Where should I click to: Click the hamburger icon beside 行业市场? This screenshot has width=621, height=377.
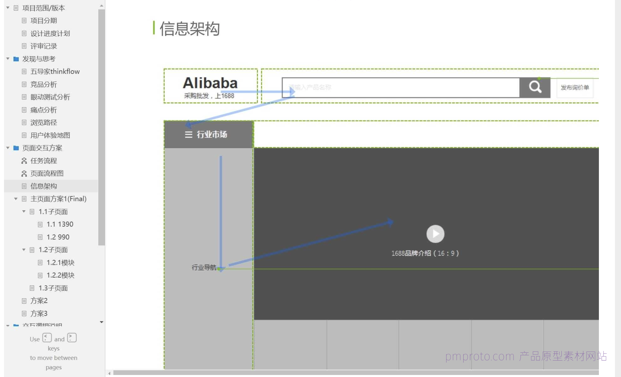tap(189, 135)
